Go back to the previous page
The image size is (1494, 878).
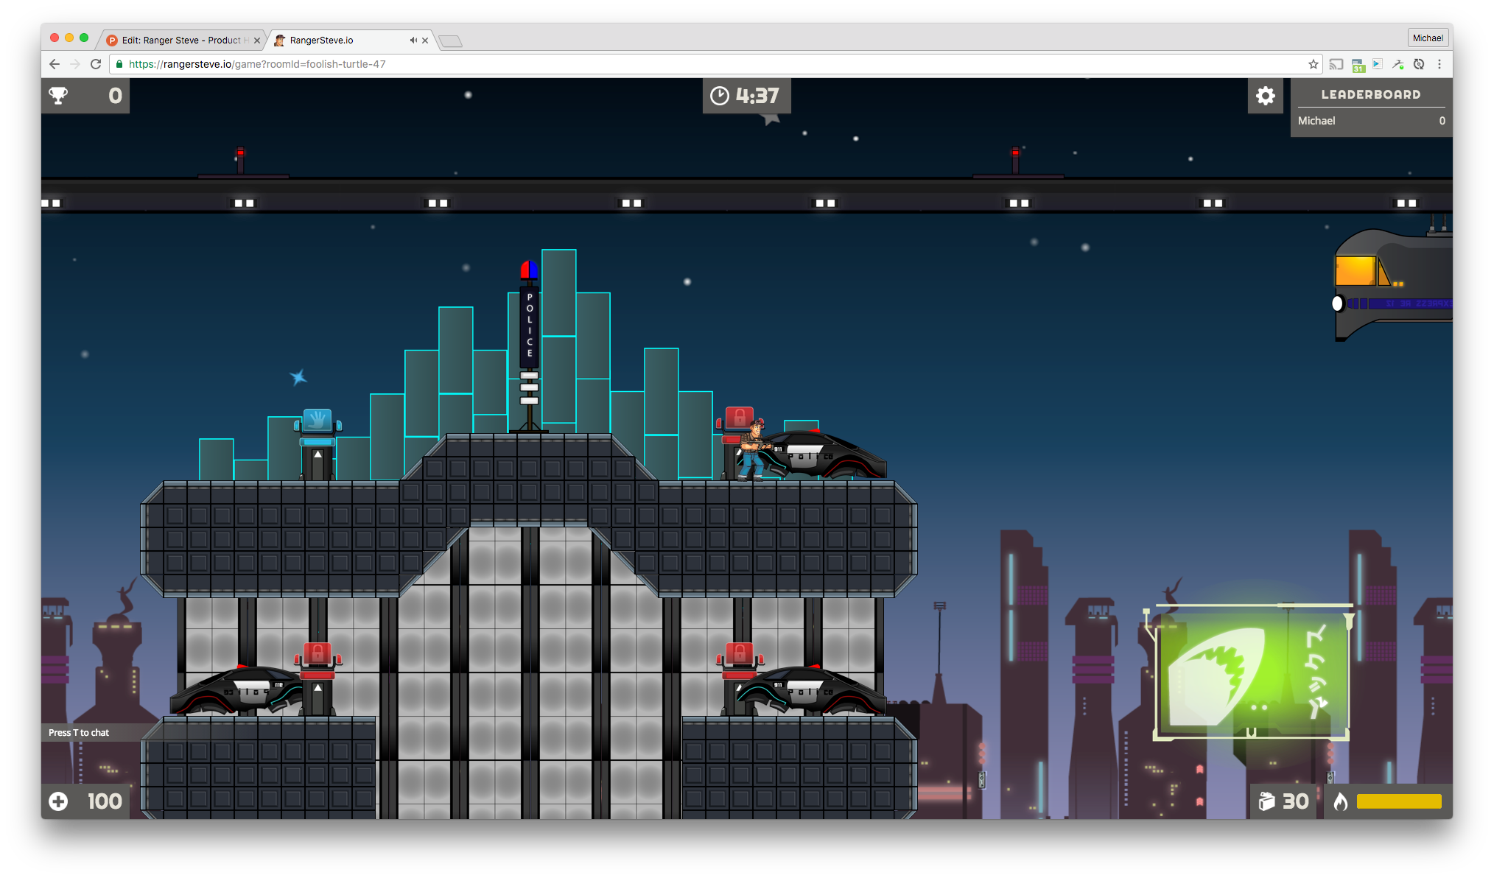click(55, 64)
